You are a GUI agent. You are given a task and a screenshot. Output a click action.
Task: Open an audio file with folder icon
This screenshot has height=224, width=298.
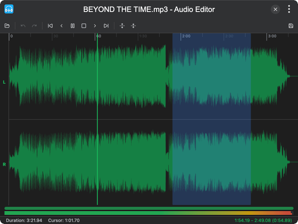tap(7, 26)
